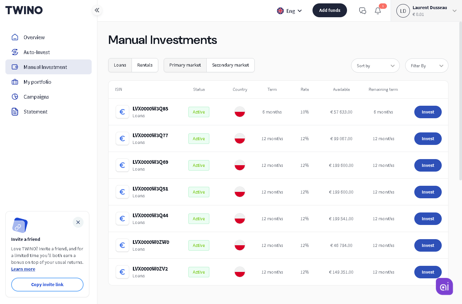Click the Add funds button

[x=330, y=10]
